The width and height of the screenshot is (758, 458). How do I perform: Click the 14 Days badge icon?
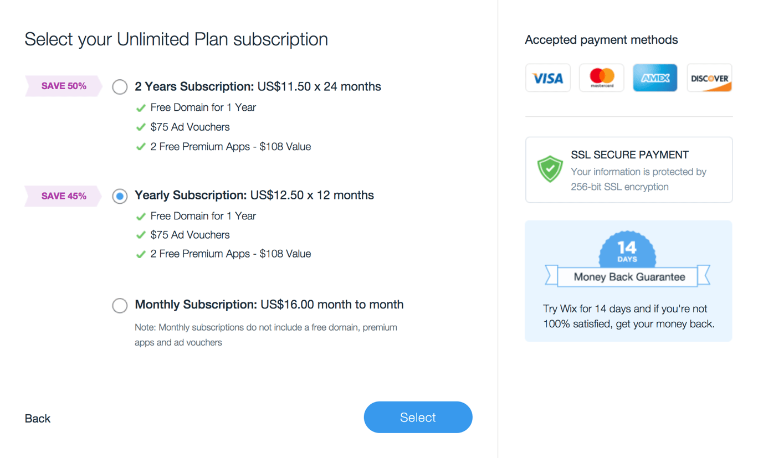(627, 250)
